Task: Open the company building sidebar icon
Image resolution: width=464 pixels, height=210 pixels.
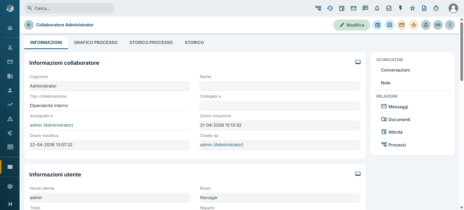Action: (10, 76)
